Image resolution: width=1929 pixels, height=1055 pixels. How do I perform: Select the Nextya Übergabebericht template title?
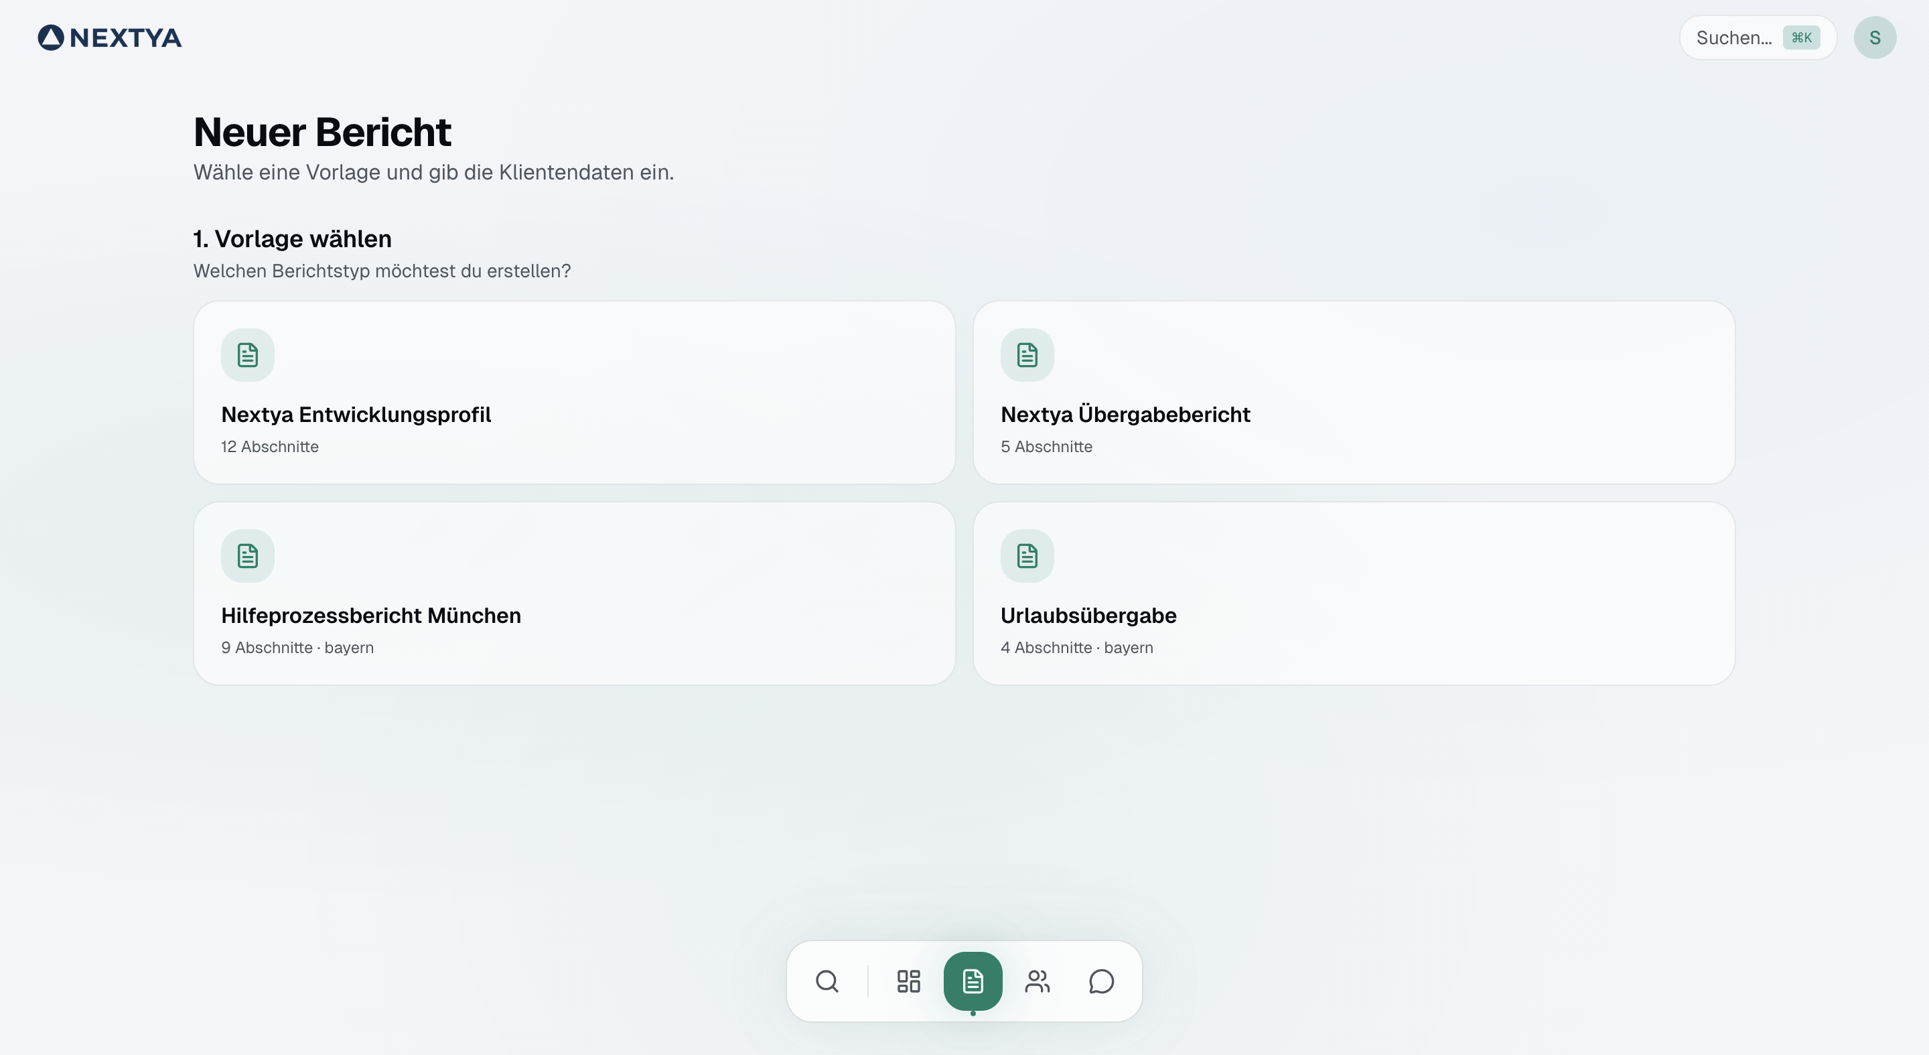tap(1125, 415)
